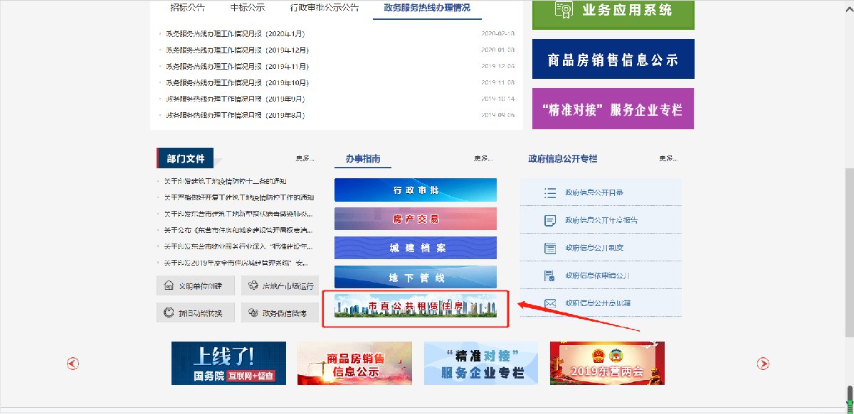Click the document icon beside 政府信息公开年度报告
Screen dimensions: 854x414
[x=549, y=221]
